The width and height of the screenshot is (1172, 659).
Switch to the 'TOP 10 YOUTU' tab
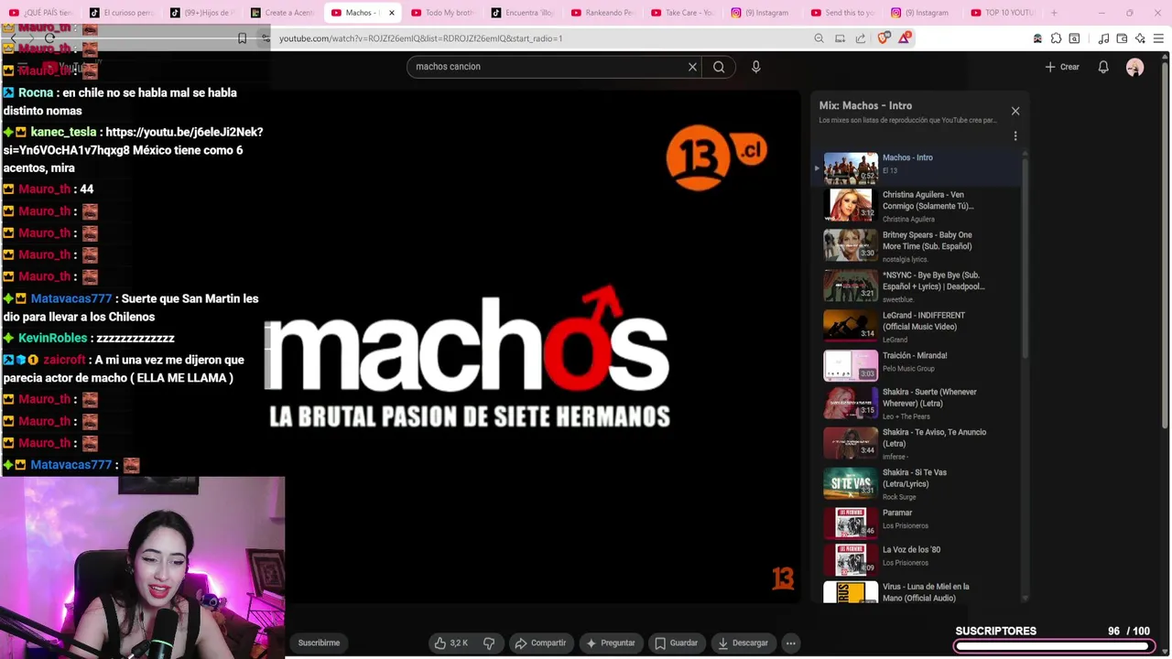[x=1001, y=13]
